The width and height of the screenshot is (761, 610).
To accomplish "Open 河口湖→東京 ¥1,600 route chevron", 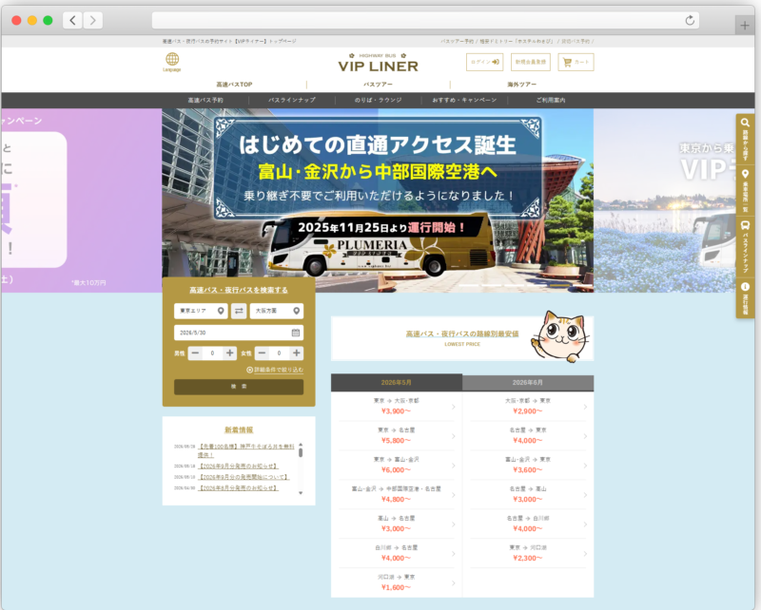I will tap(454, 582).
